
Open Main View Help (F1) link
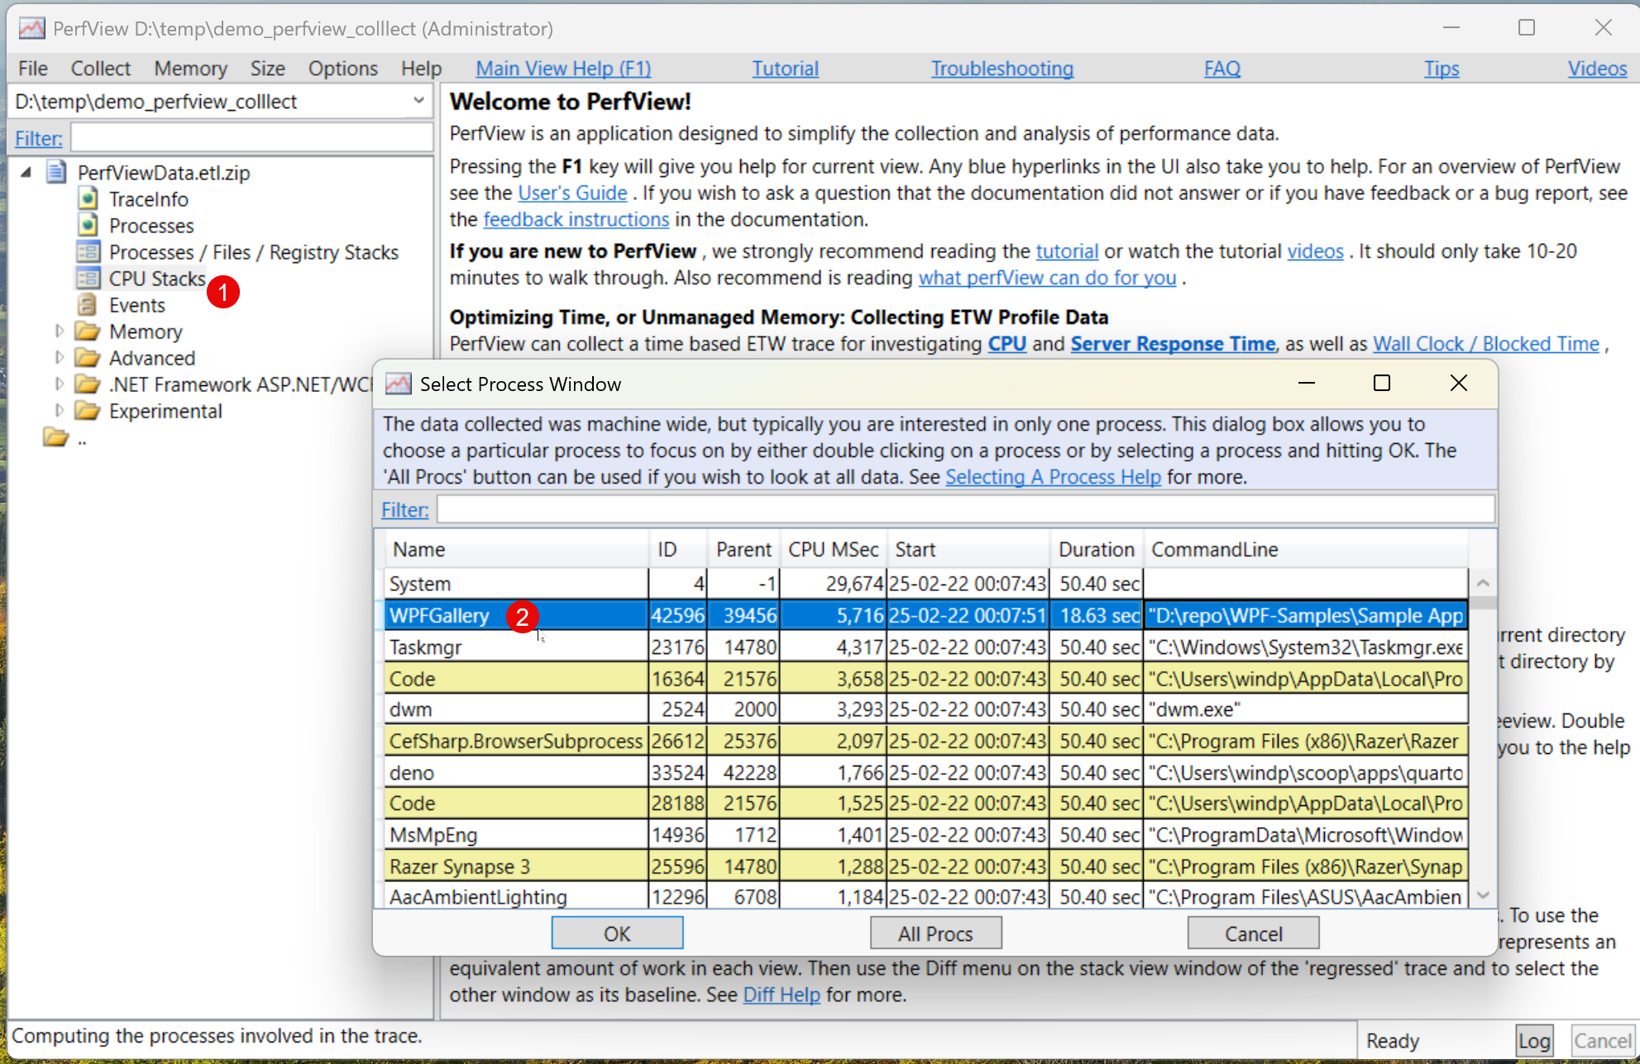click(x=563, y=68)
